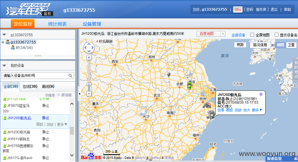Click 回放 under JH120D极光后 in list
Image resolution: width=298 pixels, height=162 pixels.
pos(50,124)
